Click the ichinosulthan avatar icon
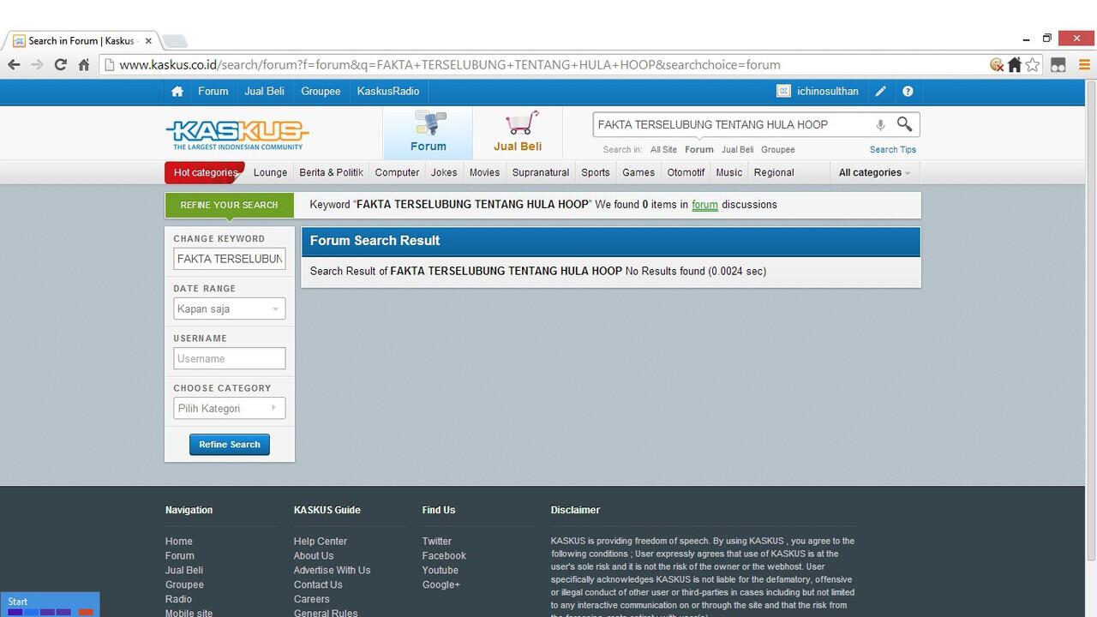The height and width of the screenshot is (617, 1097). pos(783,91)
